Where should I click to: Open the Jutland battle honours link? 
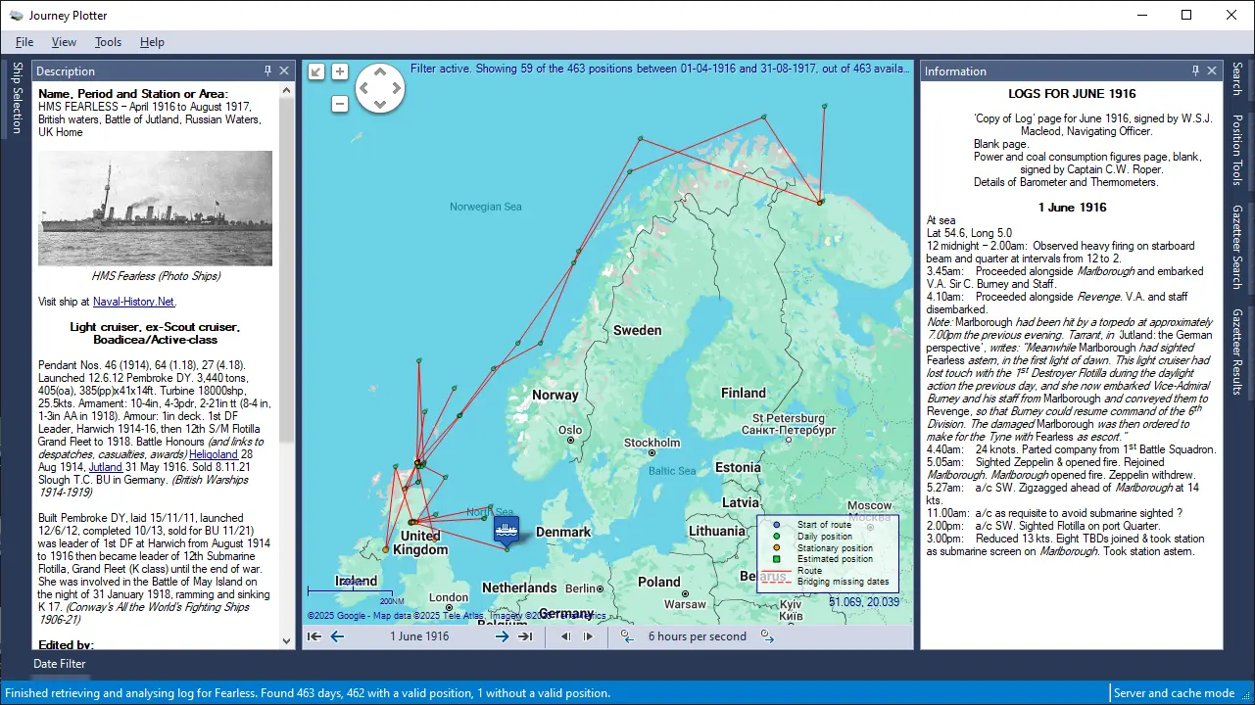(x=106, y=467)
